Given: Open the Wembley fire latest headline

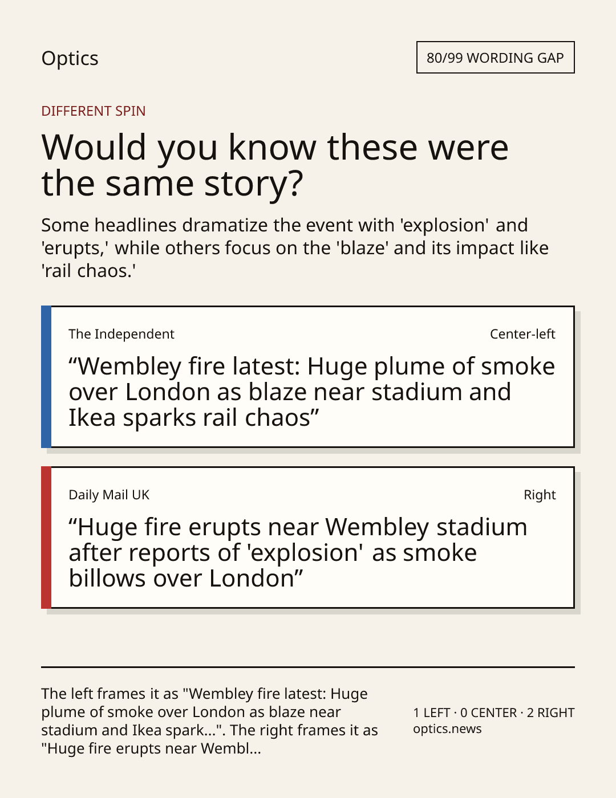Looking at the screenshot, I should tap(311, 392).
